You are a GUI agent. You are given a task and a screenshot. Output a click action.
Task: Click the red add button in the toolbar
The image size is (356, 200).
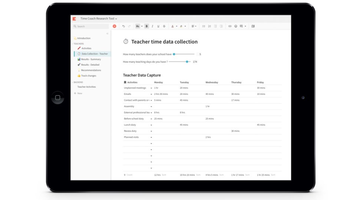click(115, 26)
